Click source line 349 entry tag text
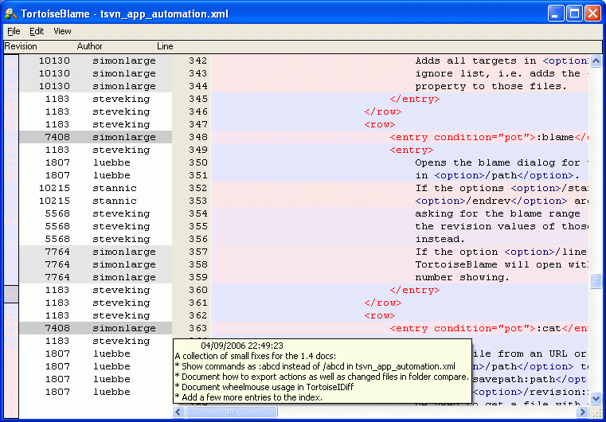This screenshot has width=606, height=422. 412,150
